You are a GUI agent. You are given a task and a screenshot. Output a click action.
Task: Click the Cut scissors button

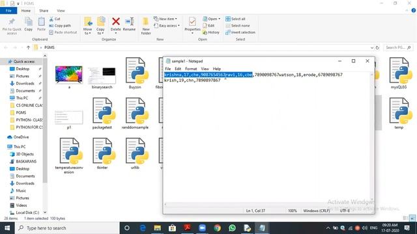coord(55,19)
